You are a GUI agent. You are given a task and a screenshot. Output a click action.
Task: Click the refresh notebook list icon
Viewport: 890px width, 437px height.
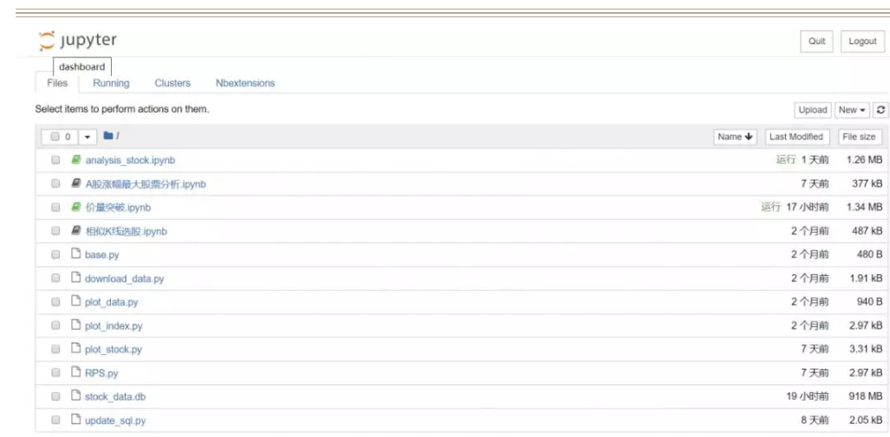[x=880, y=110]
